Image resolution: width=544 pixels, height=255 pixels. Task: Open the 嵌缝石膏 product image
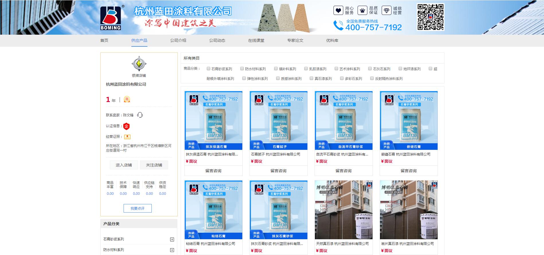409,121
